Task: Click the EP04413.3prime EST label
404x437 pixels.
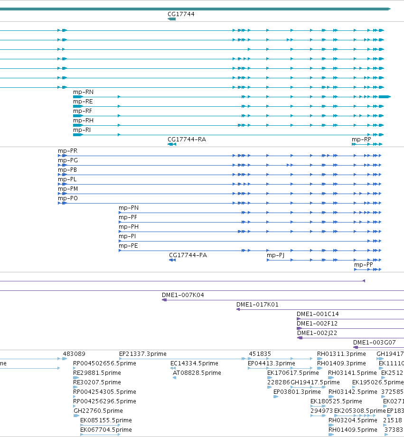Action: point(271,363)
